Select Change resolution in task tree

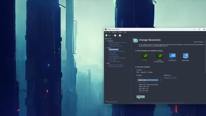coord(114,49)
